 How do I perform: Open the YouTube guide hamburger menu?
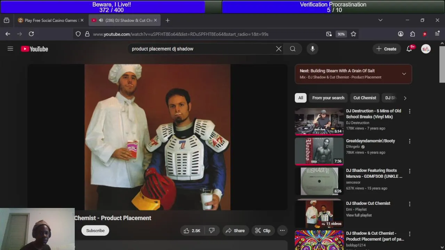(x=10, y=49)
